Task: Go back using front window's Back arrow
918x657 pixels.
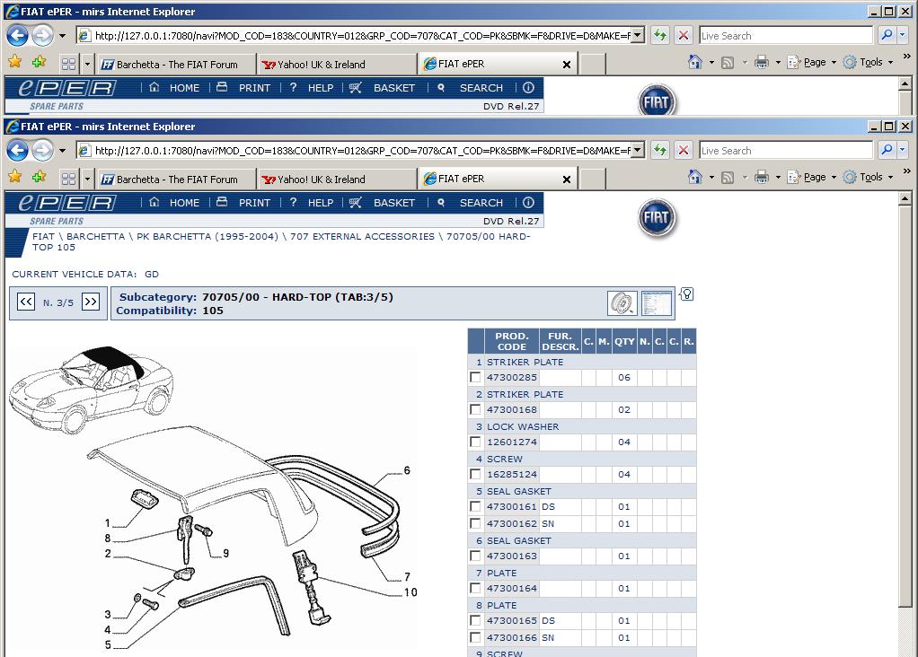Action: 18,151
